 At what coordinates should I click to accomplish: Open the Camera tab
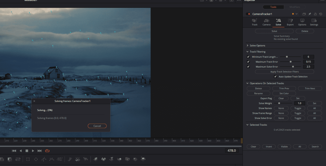[x=266, y=22]
